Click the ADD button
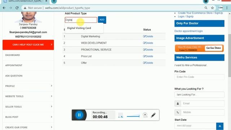 (x=102, y=20)
